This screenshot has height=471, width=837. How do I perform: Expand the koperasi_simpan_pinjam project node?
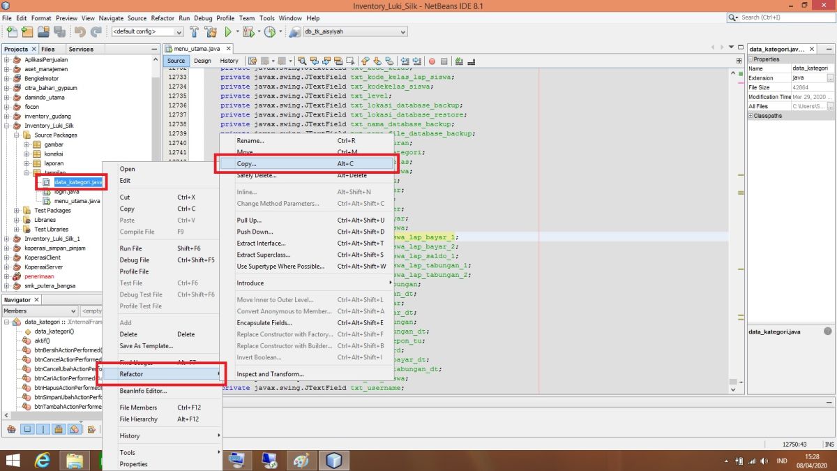click(x=7, y=248)
